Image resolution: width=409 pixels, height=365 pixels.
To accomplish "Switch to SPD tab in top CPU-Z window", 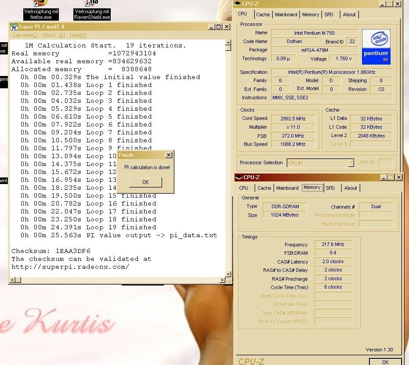I will (329, 14).
